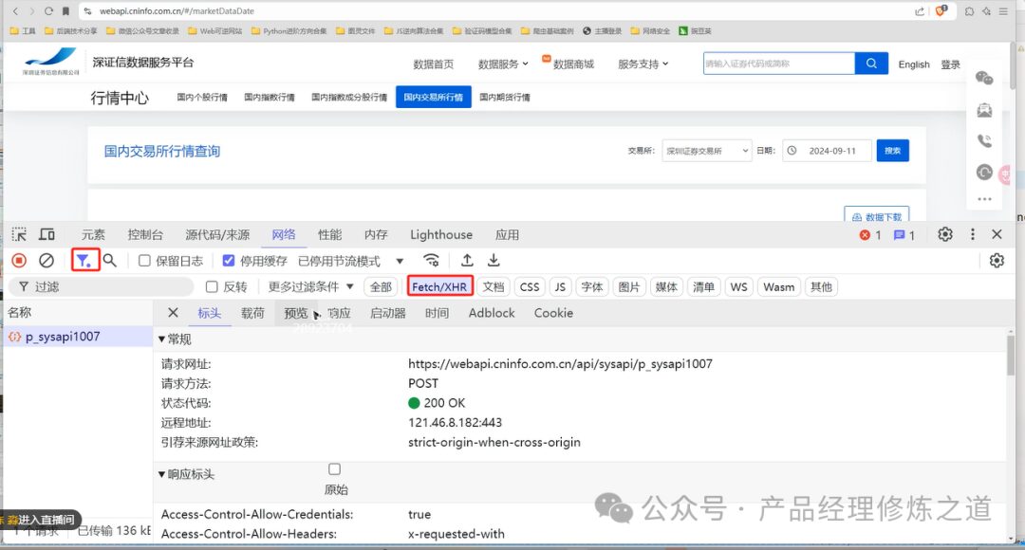Click the Brave shield icon
1025x550 pixels.
click(x=941, y=10)
